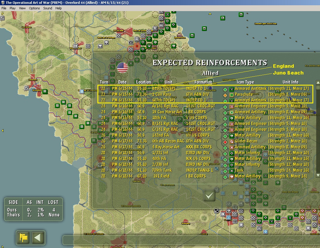Click the Parachute unit icon for 1 Can Para
320x248 pixels.
click(x=232, y=95)
